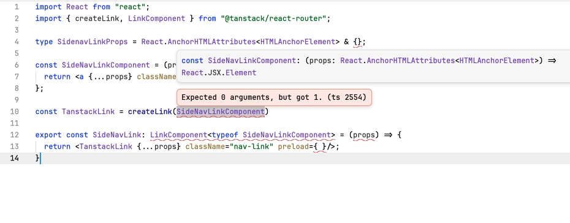Click React.JSX.Element in the hover tooltip
Image resolution: width=570 pixels, height=223 pixels.
click(219, 73)
